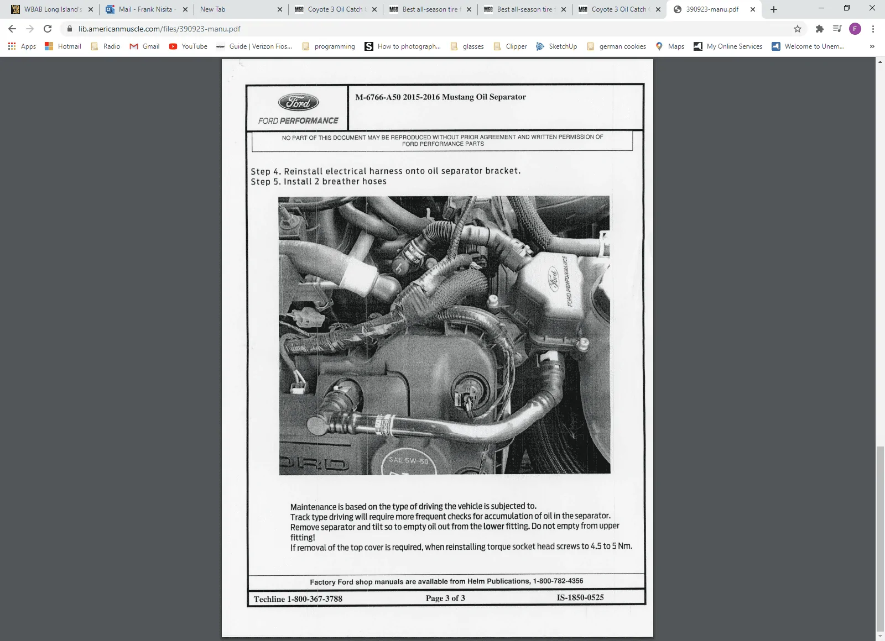This screenshot has width=885, height=641.
Task: Open the german cookies bookmarks folder
Action: click(617, 46)
